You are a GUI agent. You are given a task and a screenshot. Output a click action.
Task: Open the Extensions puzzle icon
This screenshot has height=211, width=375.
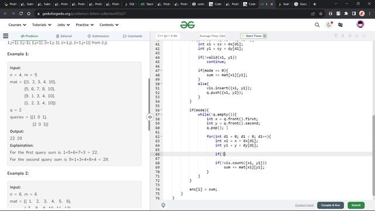coord(346,13)
